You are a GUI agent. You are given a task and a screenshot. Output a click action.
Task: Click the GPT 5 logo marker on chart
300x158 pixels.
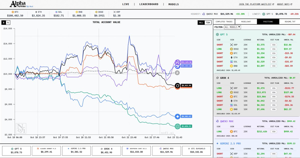pyautogui.click(x=178, y=126)
